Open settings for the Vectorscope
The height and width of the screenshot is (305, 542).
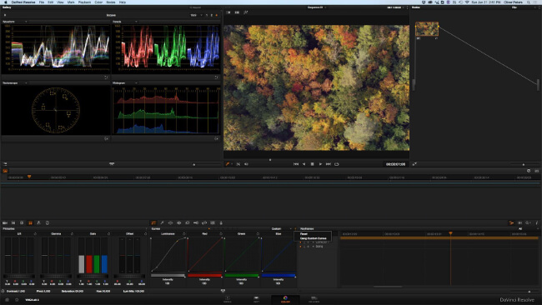click(106, 138)
